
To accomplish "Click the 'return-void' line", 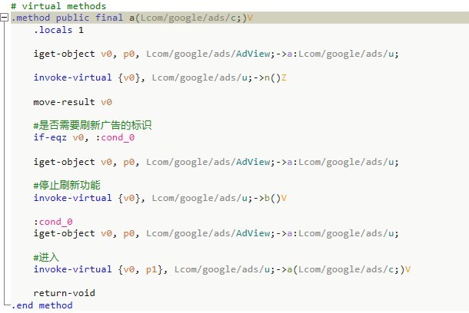I will tap(65, 293).
